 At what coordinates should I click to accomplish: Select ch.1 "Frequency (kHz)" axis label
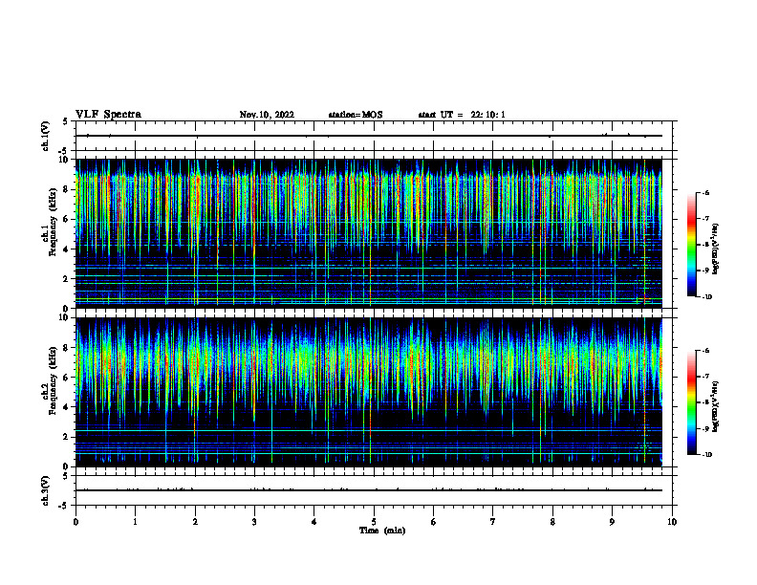click(x=53, y=223)
